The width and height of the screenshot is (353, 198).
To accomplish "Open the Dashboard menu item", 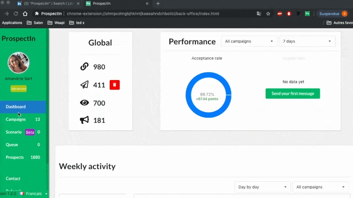I will pos(23,107).
